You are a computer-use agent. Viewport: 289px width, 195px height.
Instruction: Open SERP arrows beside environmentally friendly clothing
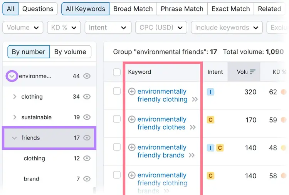click(195, 99)
